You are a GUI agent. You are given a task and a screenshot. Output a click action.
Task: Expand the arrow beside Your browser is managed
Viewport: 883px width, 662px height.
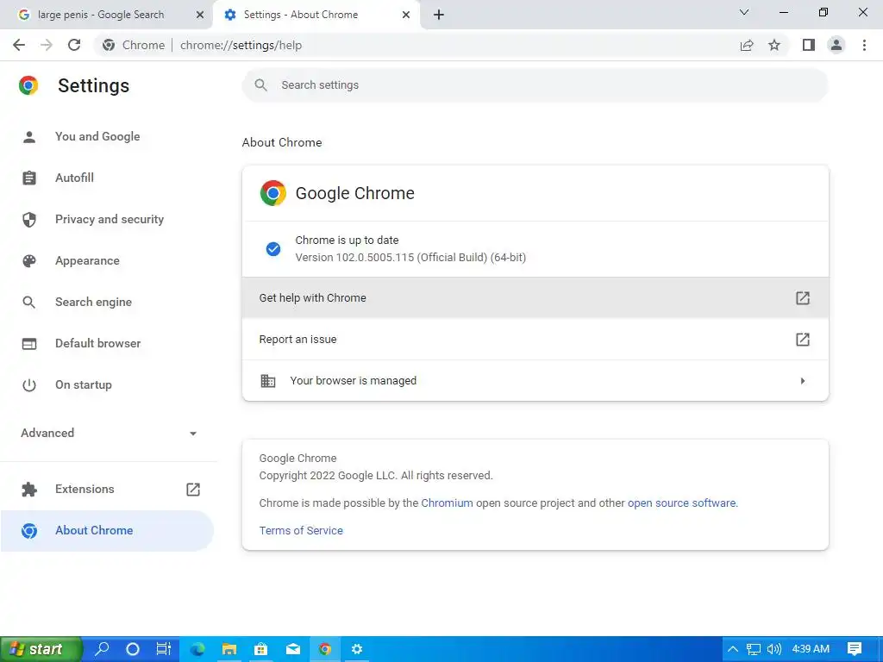click(803, 381)
